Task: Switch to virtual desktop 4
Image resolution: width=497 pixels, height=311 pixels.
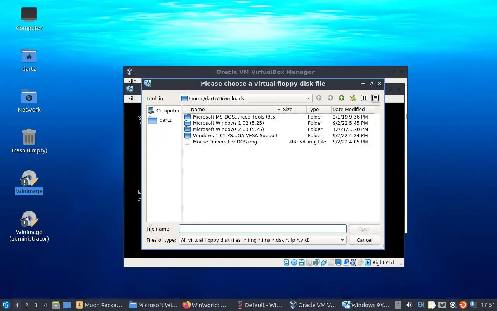Action: pos(45,305)
